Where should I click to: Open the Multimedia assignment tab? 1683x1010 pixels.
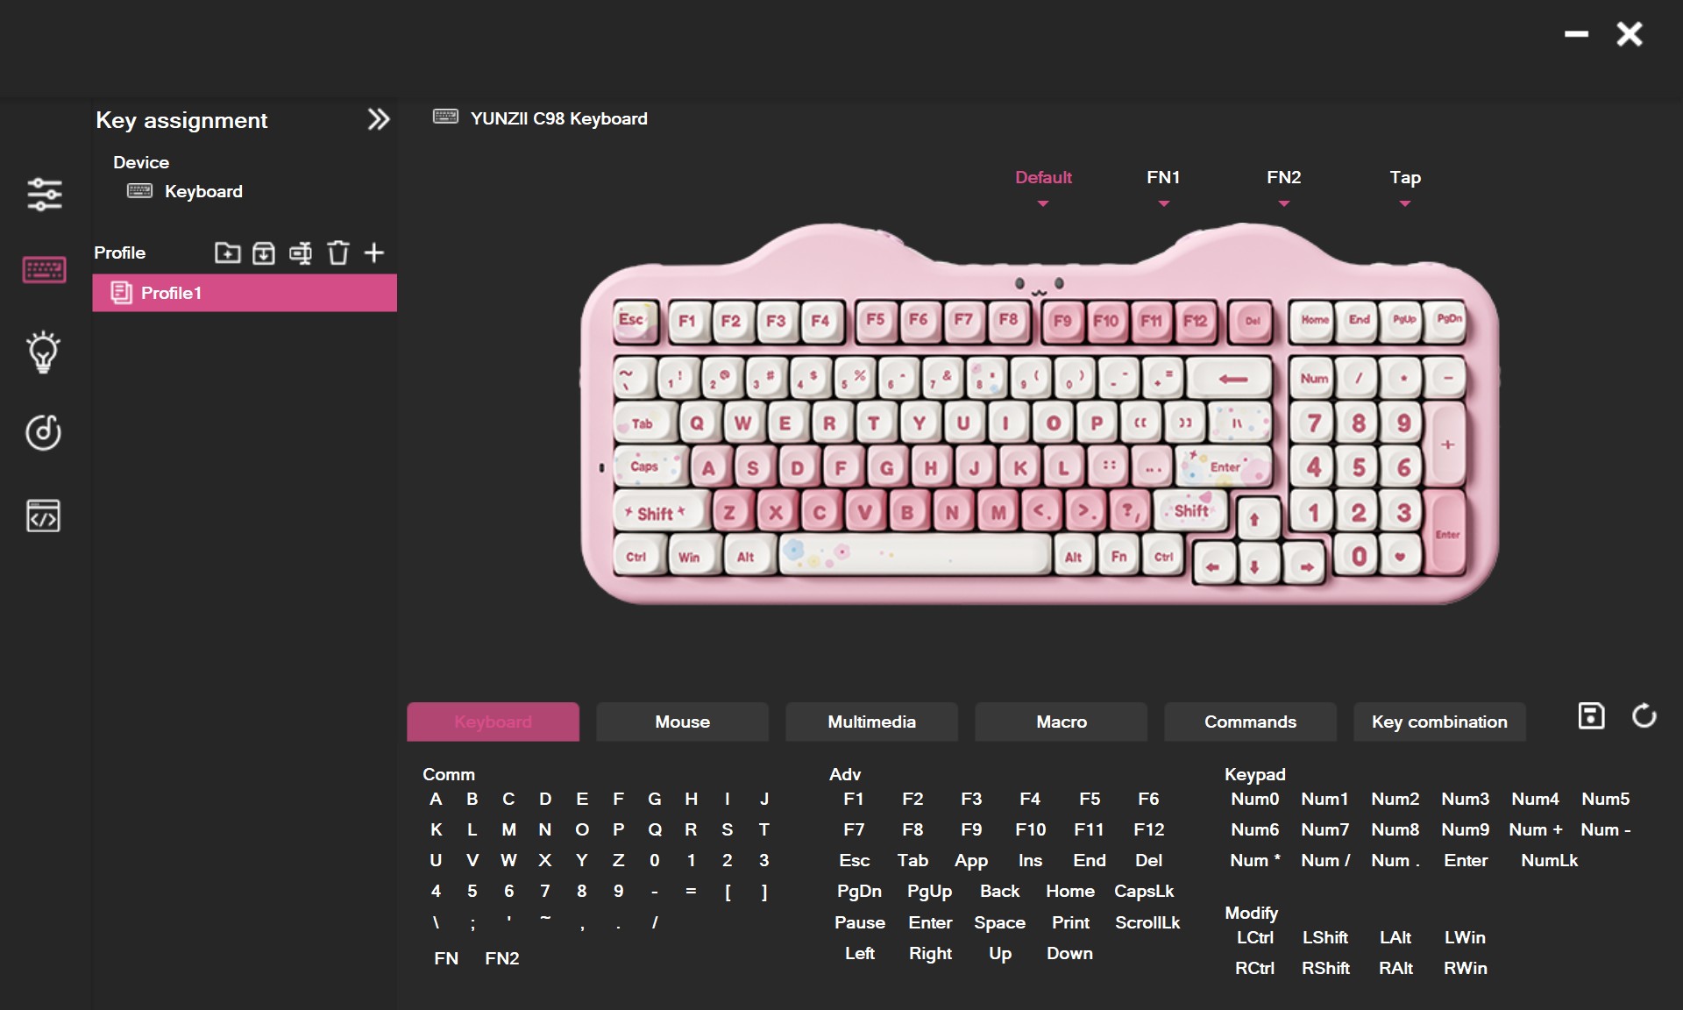click(x=872, y=722)
